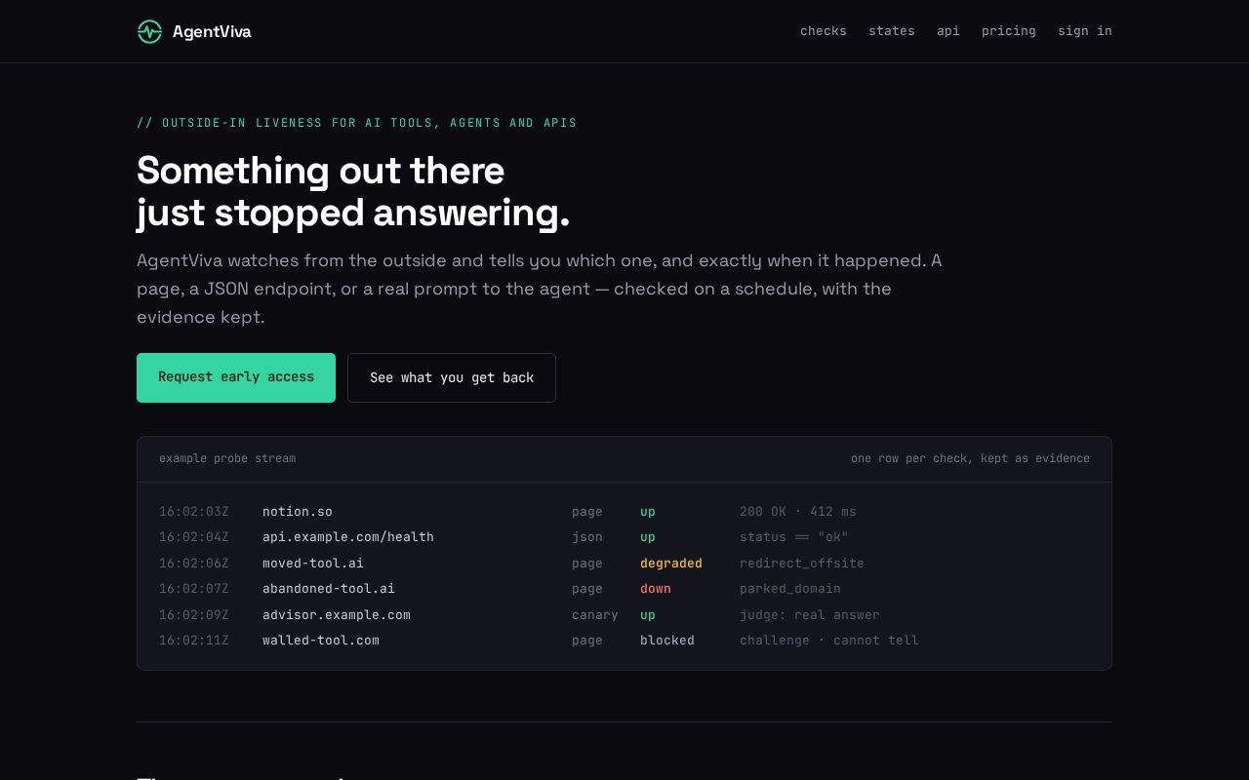Open the states nav item
1249x780 pixels.
(892, 31)
